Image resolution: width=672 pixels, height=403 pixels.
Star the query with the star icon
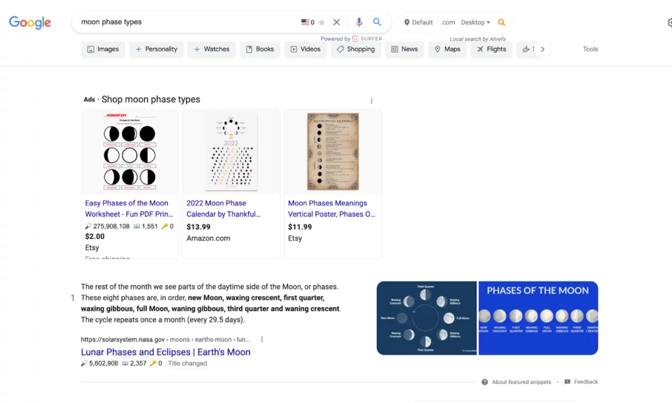click(322, 22)
